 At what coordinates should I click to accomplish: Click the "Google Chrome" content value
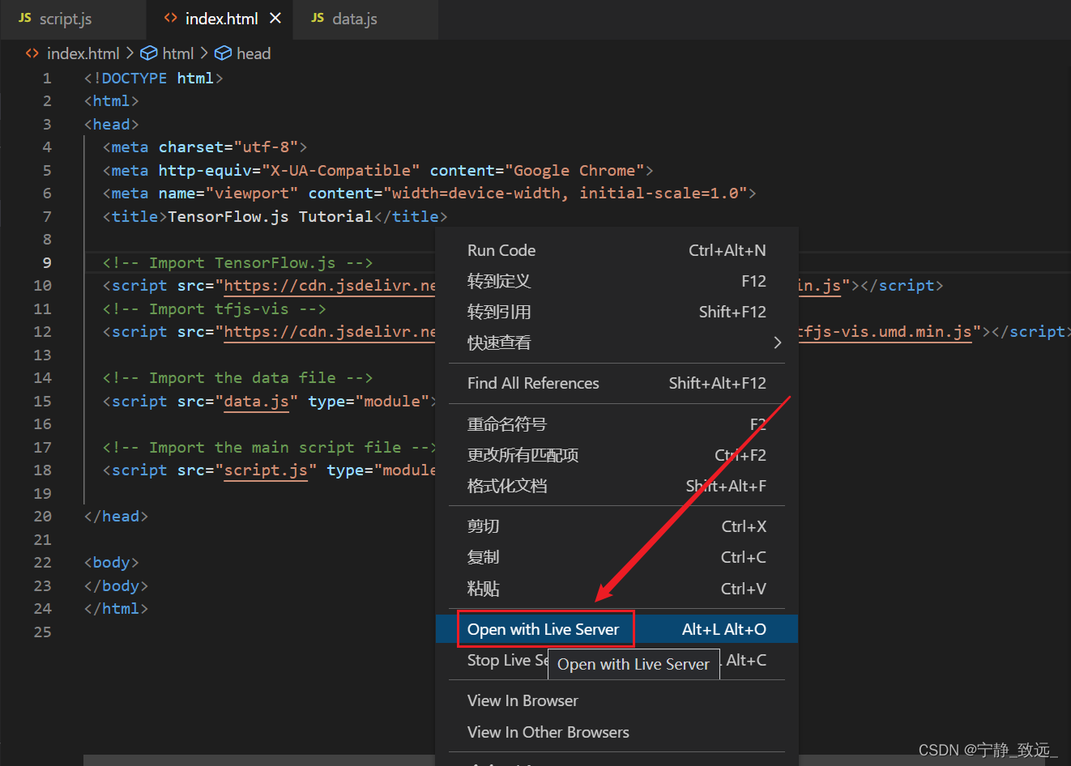coord(574,170)
